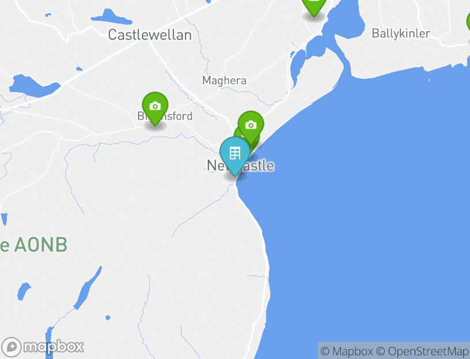
Task: Click the lake north of Castlewellan label
Action: (111, 17)
